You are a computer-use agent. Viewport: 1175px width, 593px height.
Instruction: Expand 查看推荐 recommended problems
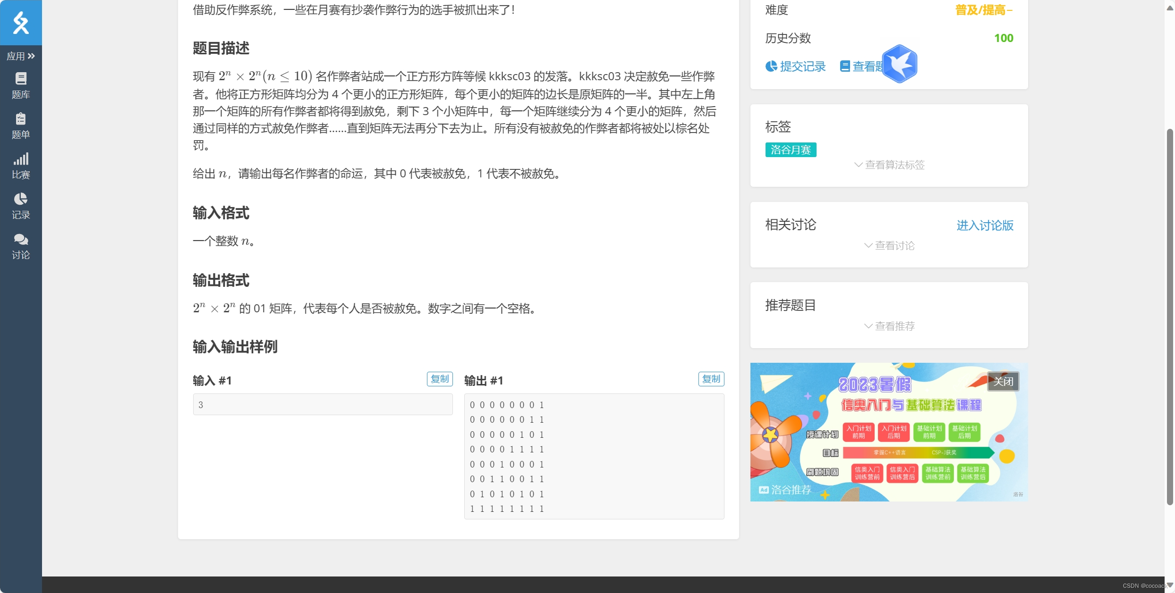point(889,326)
